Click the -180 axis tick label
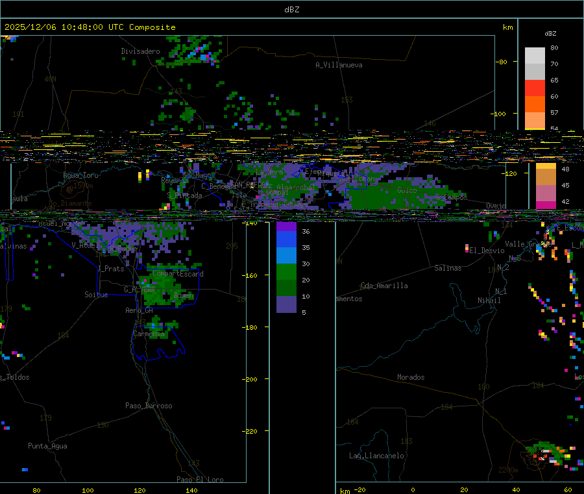584x494 pixels. tap(250, 327)
